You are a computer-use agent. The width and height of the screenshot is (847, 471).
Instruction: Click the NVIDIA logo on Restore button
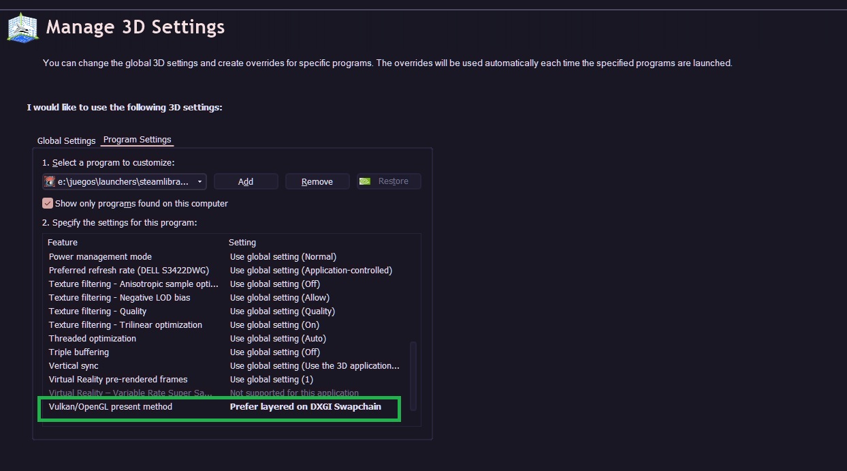tap(366, 181)
